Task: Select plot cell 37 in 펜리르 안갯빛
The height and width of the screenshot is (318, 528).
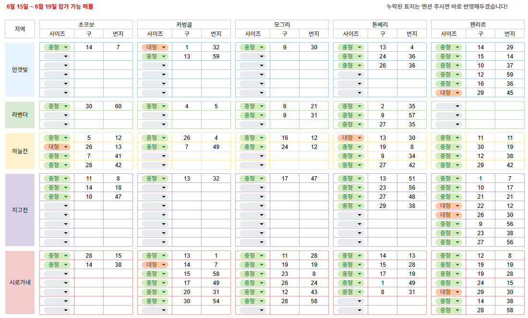Action: [510, 66]
